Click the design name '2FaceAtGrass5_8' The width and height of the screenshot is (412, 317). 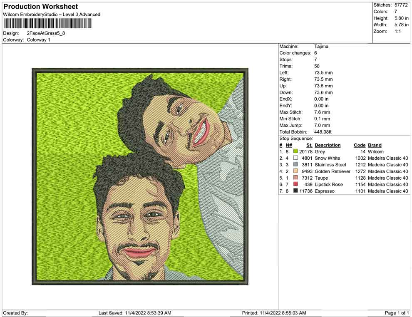pos(46,33)
